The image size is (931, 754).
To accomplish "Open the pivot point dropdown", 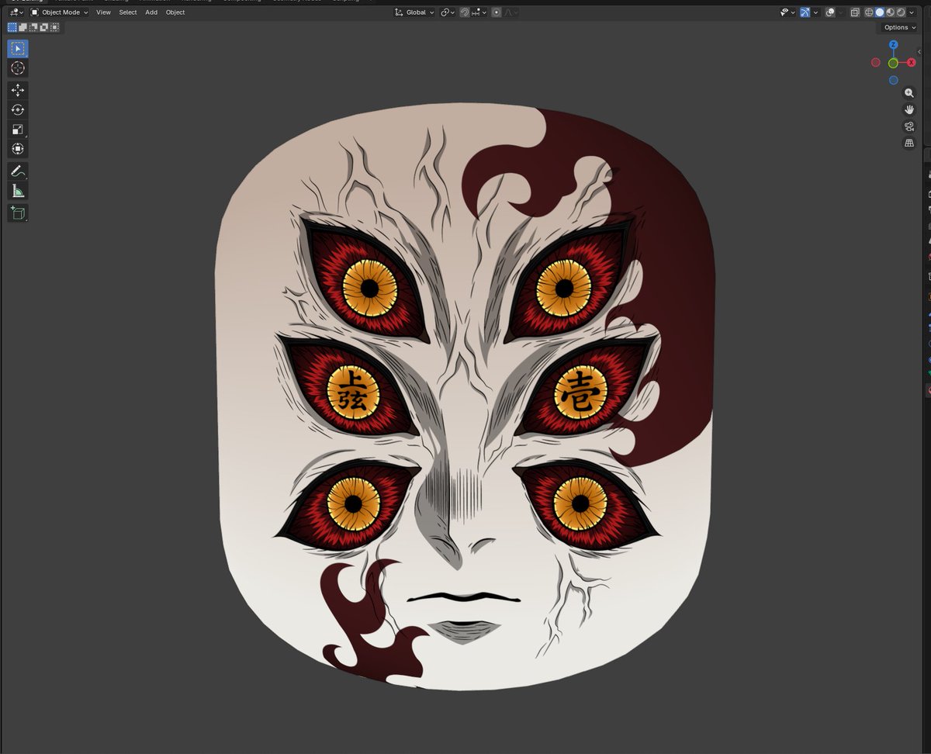I will tap(448, 12).
